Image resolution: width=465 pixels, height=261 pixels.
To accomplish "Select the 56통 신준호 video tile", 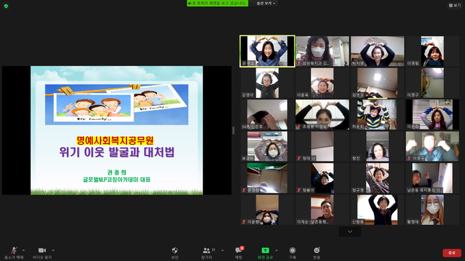I will point(267,114).
